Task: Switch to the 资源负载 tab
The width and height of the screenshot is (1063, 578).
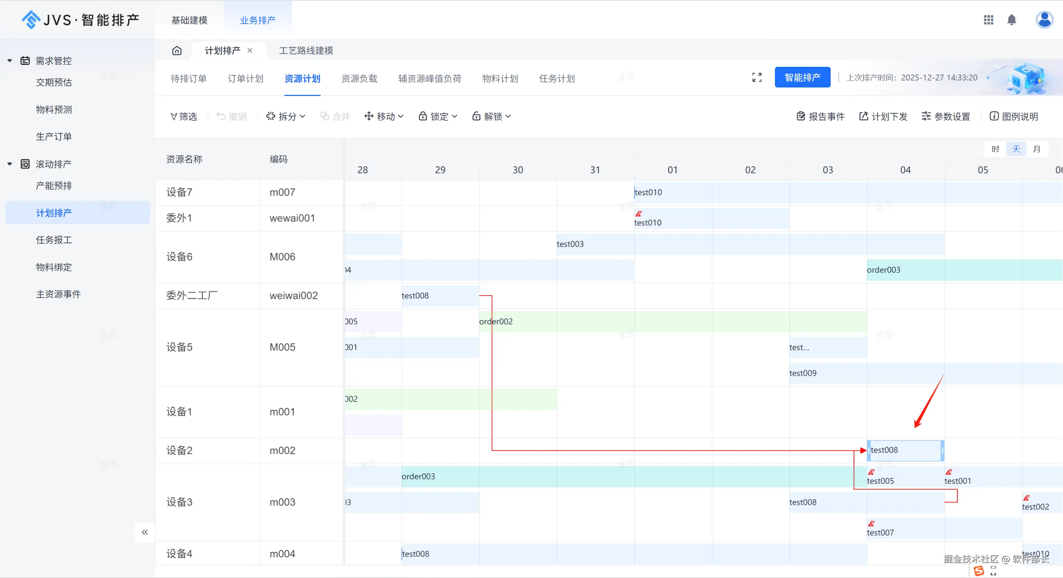Action: [359, 79]
